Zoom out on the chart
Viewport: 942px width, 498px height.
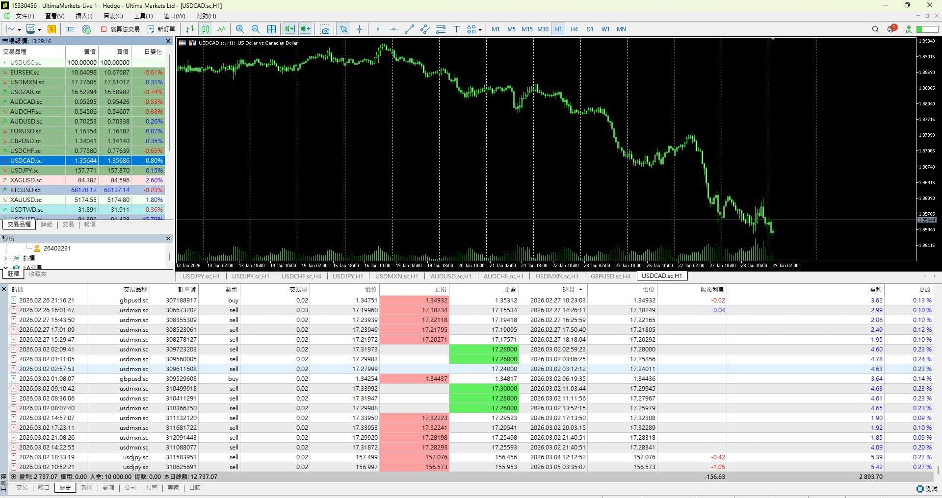click(256, 29)
